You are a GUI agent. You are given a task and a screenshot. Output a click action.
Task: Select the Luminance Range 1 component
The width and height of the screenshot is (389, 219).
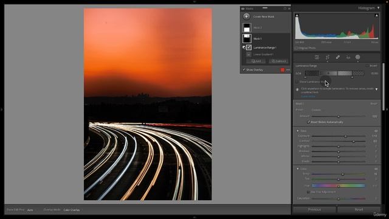[x=264, y=47]
